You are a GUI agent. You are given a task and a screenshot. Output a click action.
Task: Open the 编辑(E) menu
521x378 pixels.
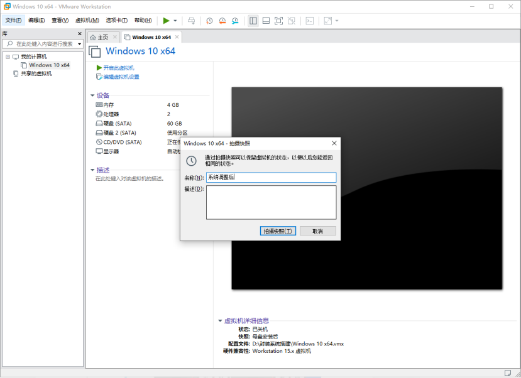point(36,21)
